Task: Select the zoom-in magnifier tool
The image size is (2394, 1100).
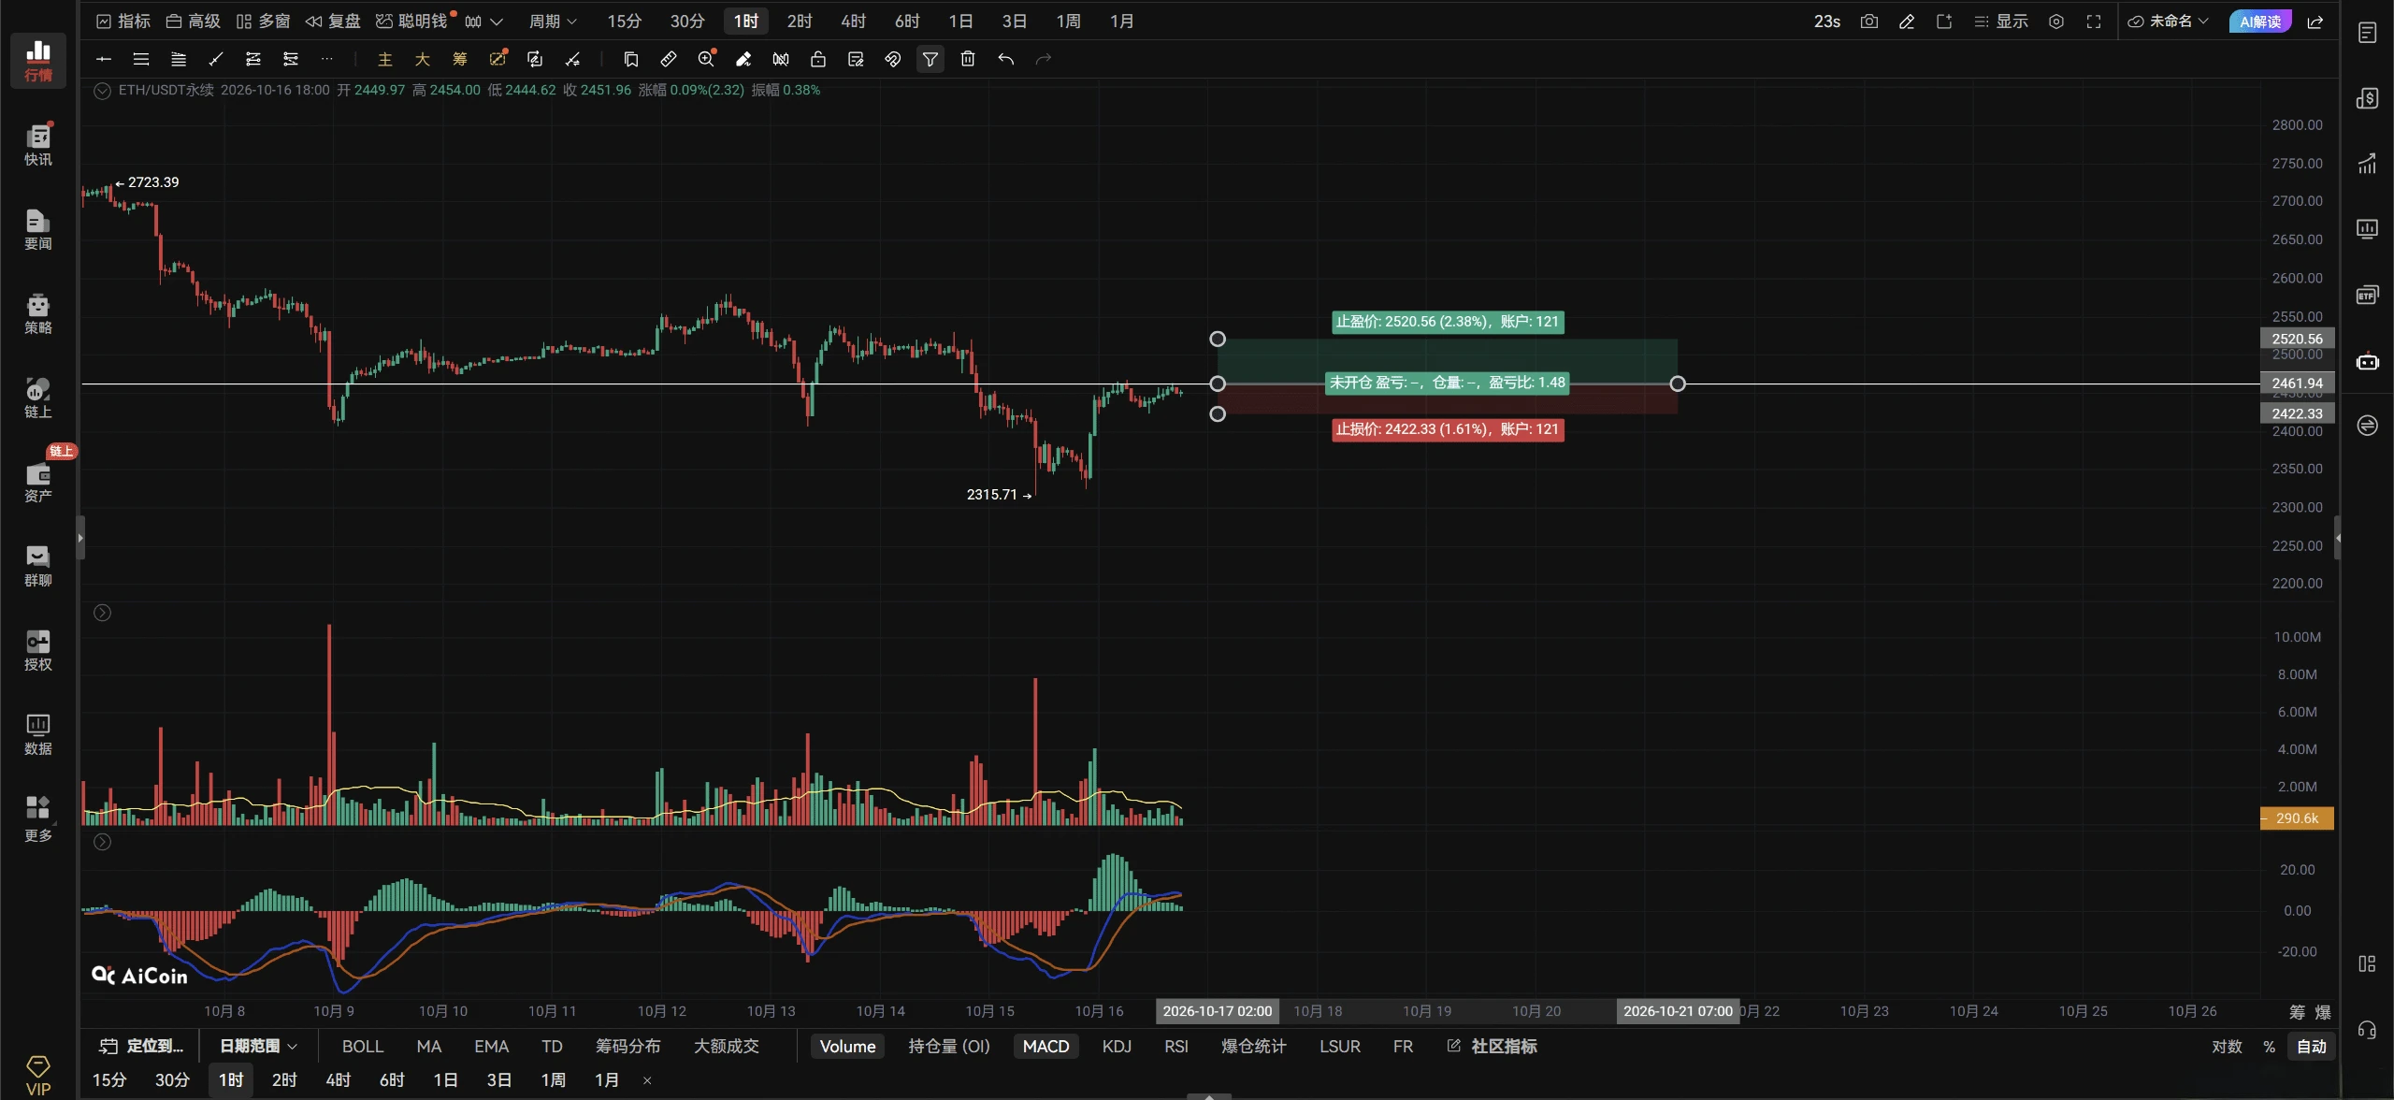Action: pos(706,59)
